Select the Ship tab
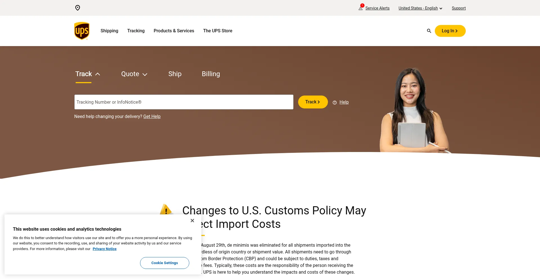540x279 pixels. (175, 74)
